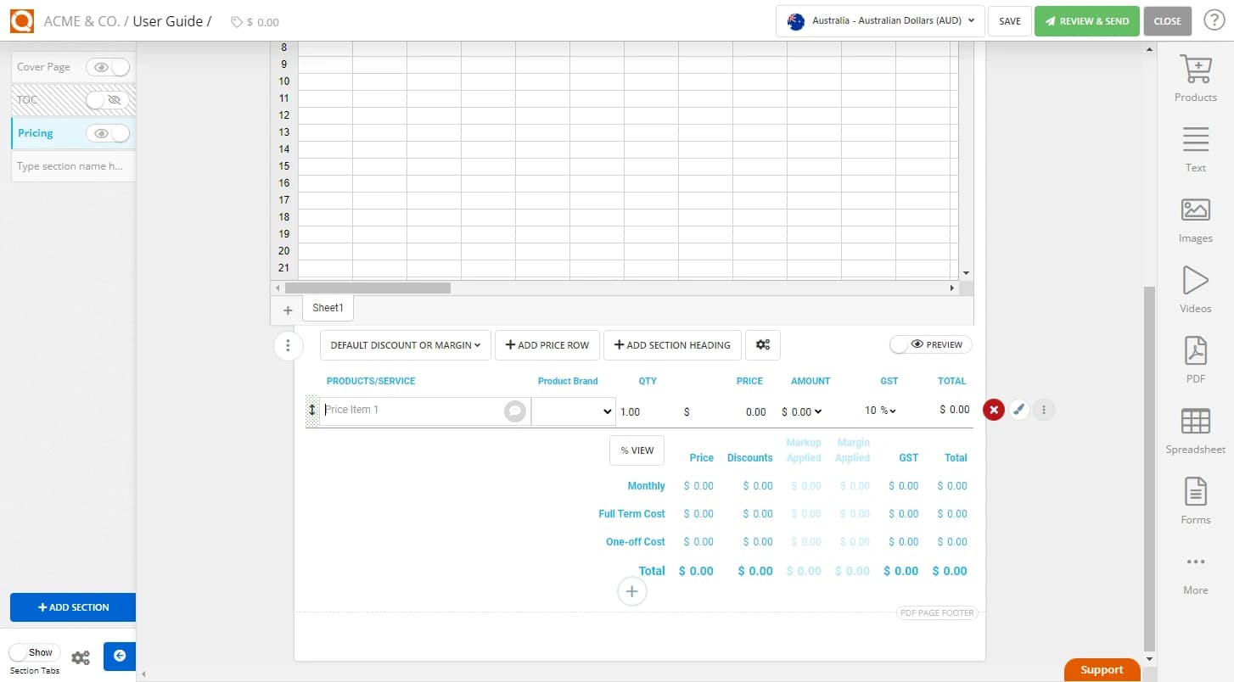Insert a PDF block
The image size is (1234, 682).
[x=1195, y=359]
